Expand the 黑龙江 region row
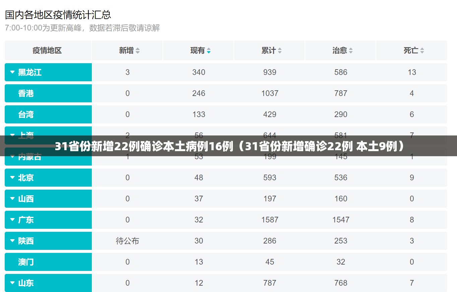 coord(12,72)
